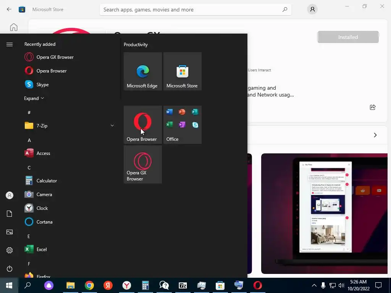
Task: Click the search magnifier in Microsoft Store
Action: (285, 10)
